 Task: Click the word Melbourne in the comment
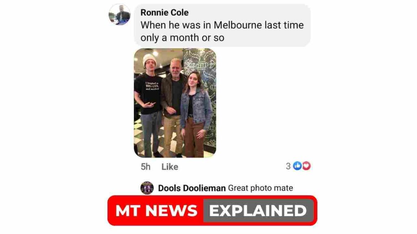tap(238, 25)
